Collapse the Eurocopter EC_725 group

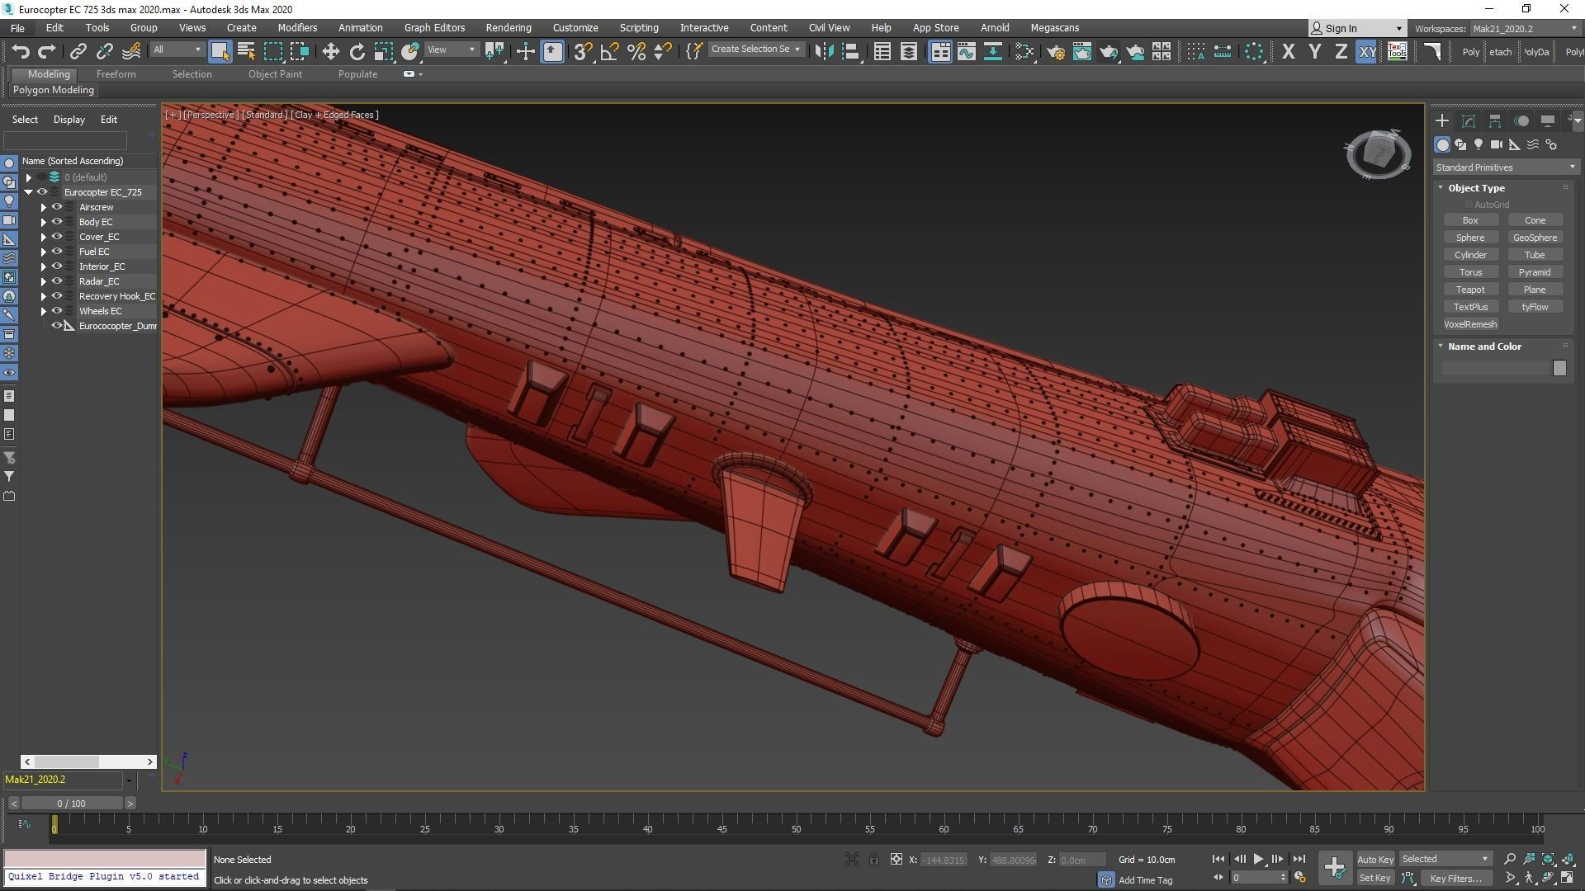click(x=29, y=192)
